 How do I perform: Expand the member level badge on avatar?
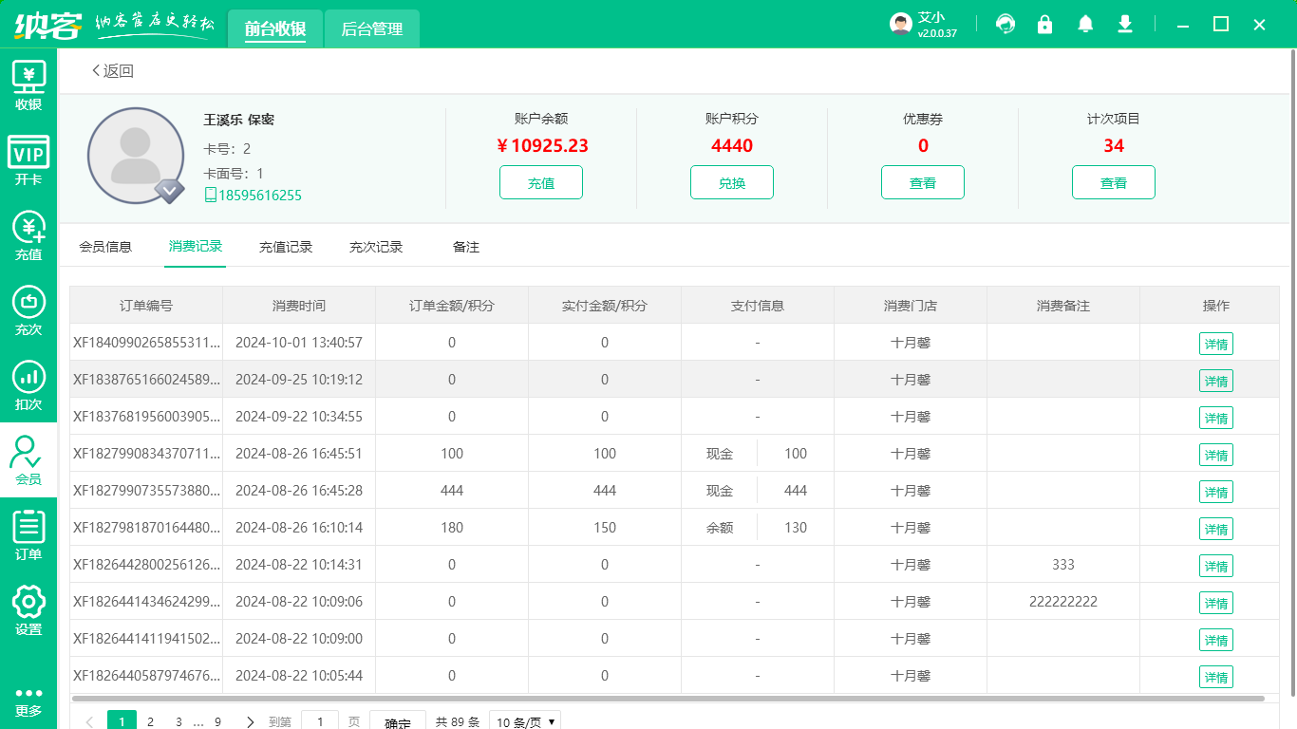169,191
